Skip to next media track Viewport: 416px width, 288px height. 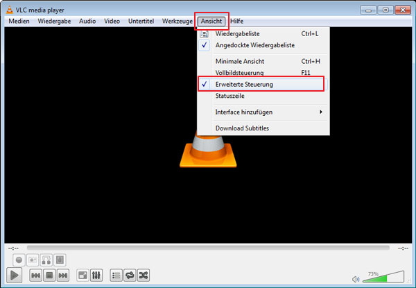[63, 276]
